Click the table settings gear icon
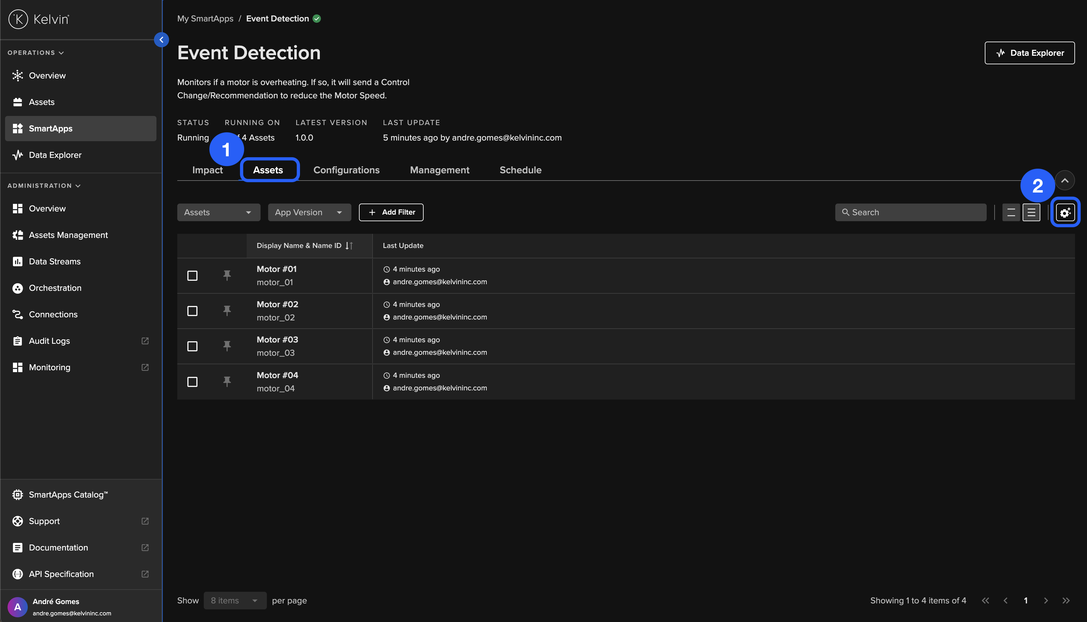The width and height of the screenshot is (1087, 622). coord(1065,212)
